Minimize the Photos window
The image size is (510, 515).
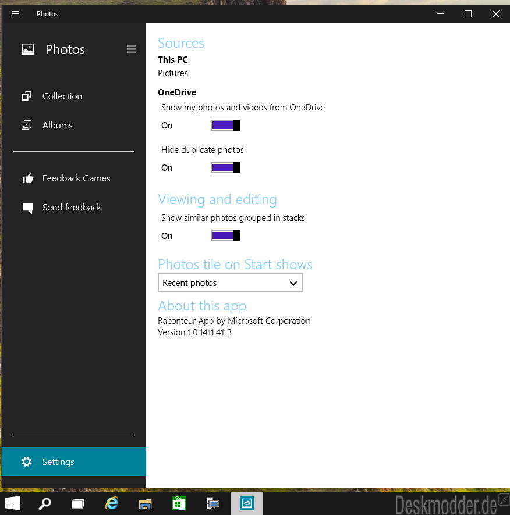[440, 14]
